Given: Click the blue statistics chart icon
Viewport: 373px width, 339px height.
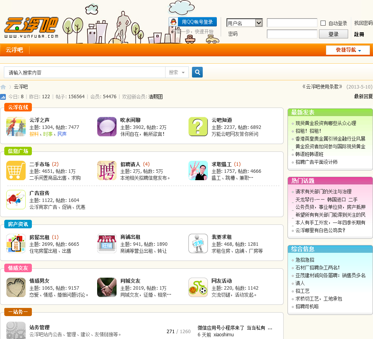Looking at the screenshot, I should click(3, 97).
